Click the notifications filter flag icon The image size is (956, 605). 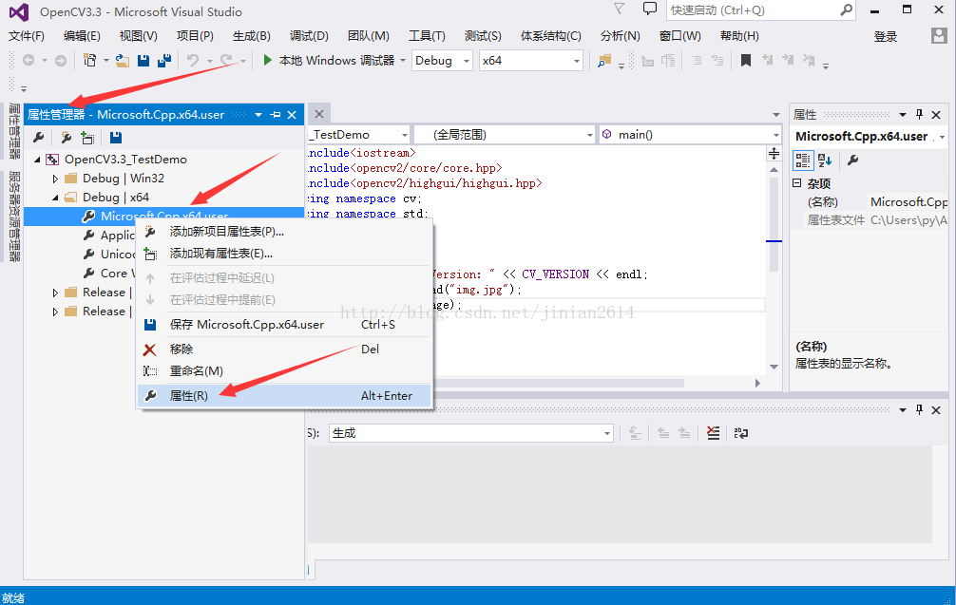pos(620,9)
